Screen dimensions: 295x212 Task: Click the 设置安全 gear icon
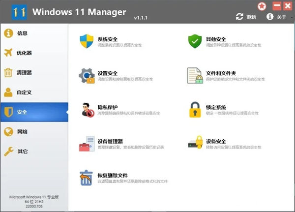pyautogui.click(x=87, y=75)
